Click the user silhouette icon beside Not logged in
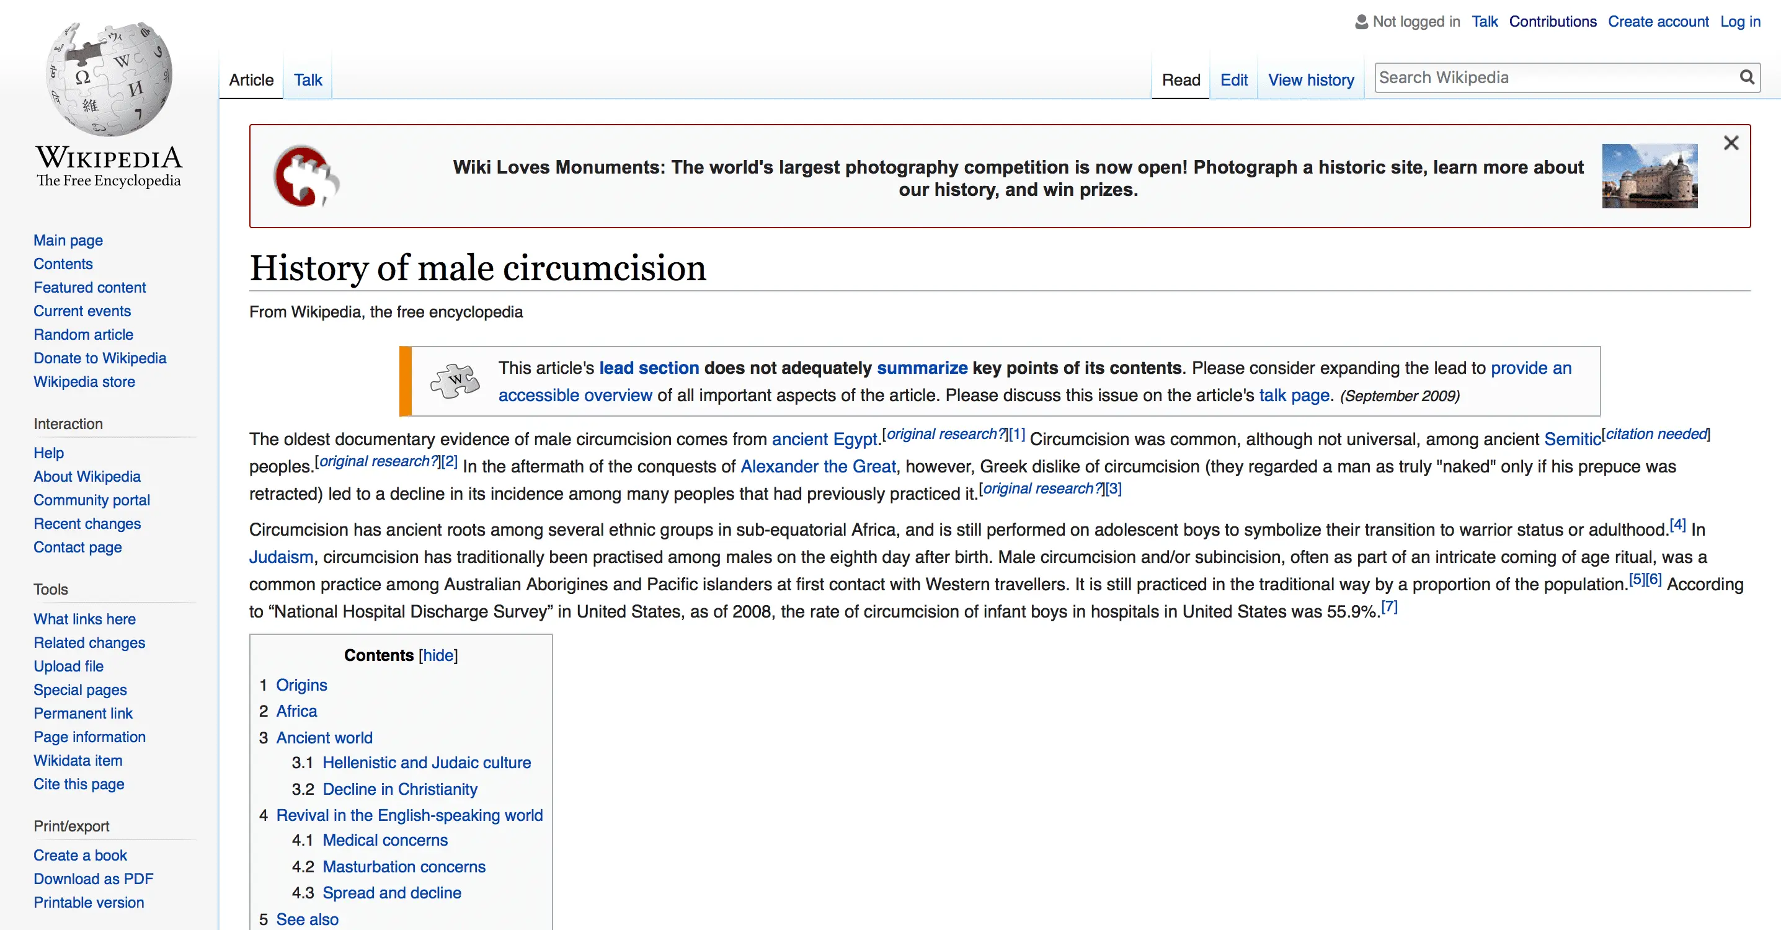Image resolution: width=1781 pixels, height=930 pixels. (1361, 22)
